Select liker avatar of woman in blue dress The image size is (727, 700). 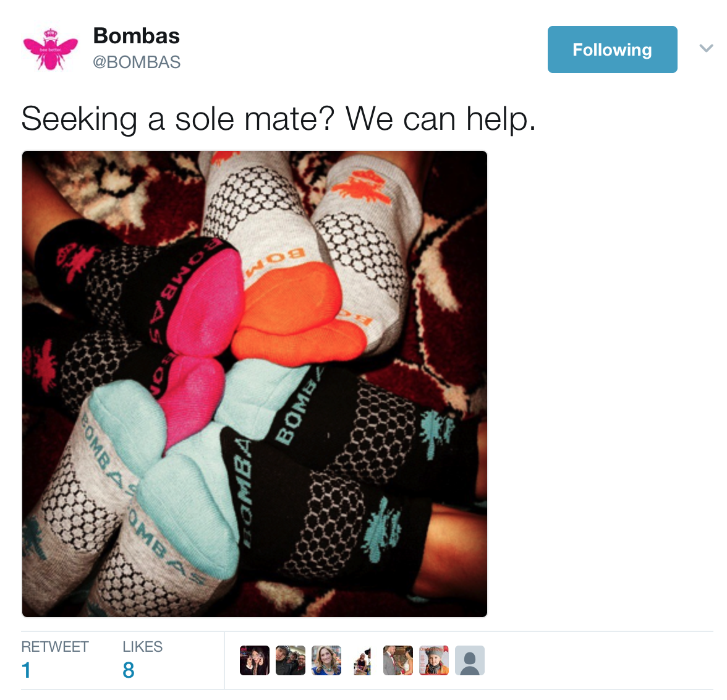click(326, 660)
